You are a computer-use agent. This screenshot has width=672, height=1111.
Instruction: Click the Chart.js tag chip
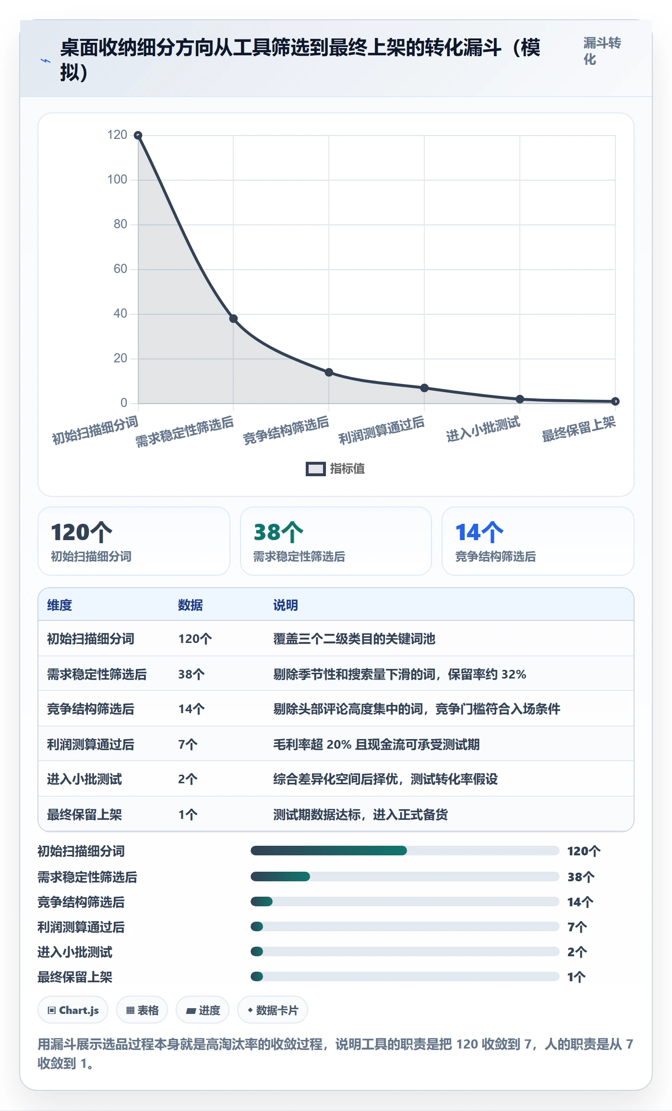[x=73, y=1010]
